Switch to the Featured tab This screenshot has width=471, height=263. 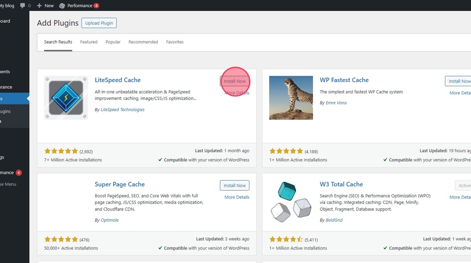coord(89,42)
